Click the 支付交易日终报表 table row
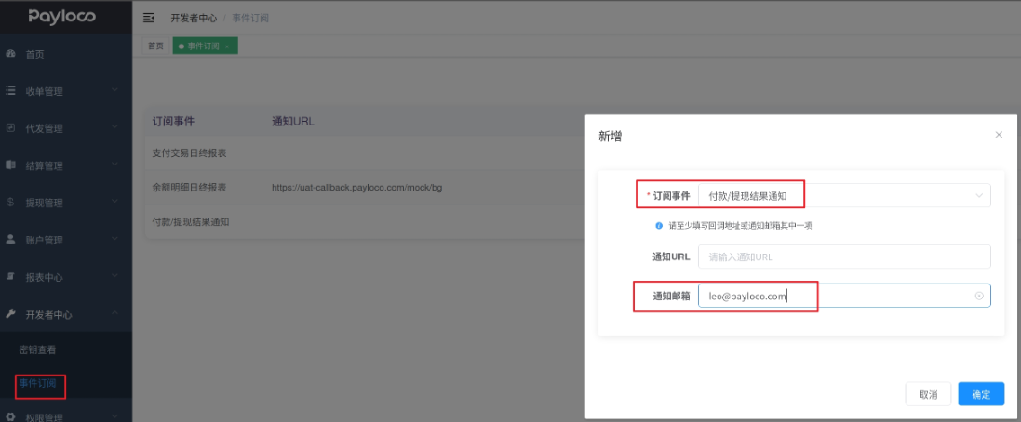Image resolution: width=1021 pixels, height=422 pixels. (x=365, y=152)
